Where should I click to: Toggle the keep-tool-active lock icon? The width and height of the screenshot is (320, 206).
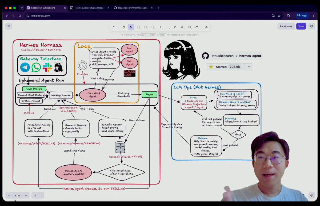tap(114, 27)
